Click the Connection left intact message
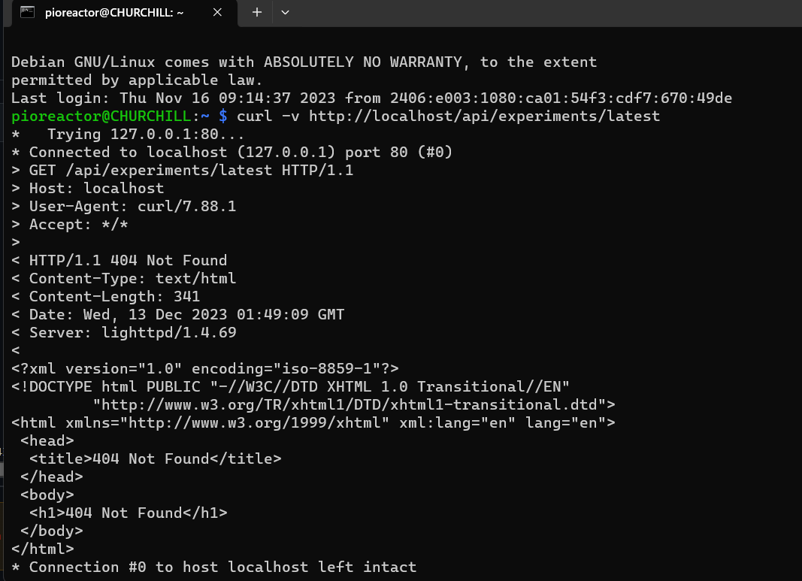Image resolution: width=802 pixels, height=581 pixels. tap(213, 567)
